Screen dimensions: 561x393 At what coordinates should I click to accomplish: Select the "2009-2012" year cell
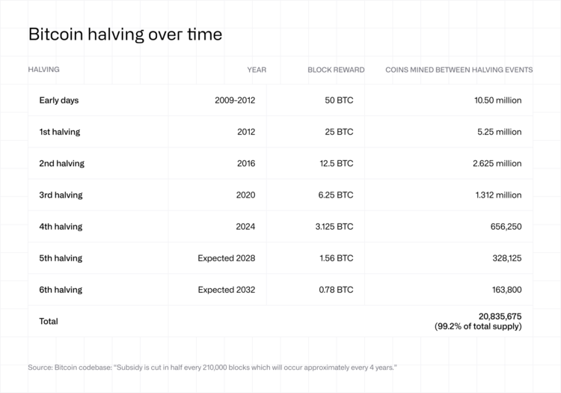[235, 100]
